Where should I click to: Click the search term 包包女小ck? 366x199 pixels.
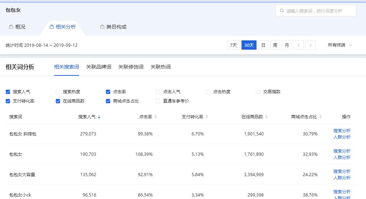tap(20, 195)
